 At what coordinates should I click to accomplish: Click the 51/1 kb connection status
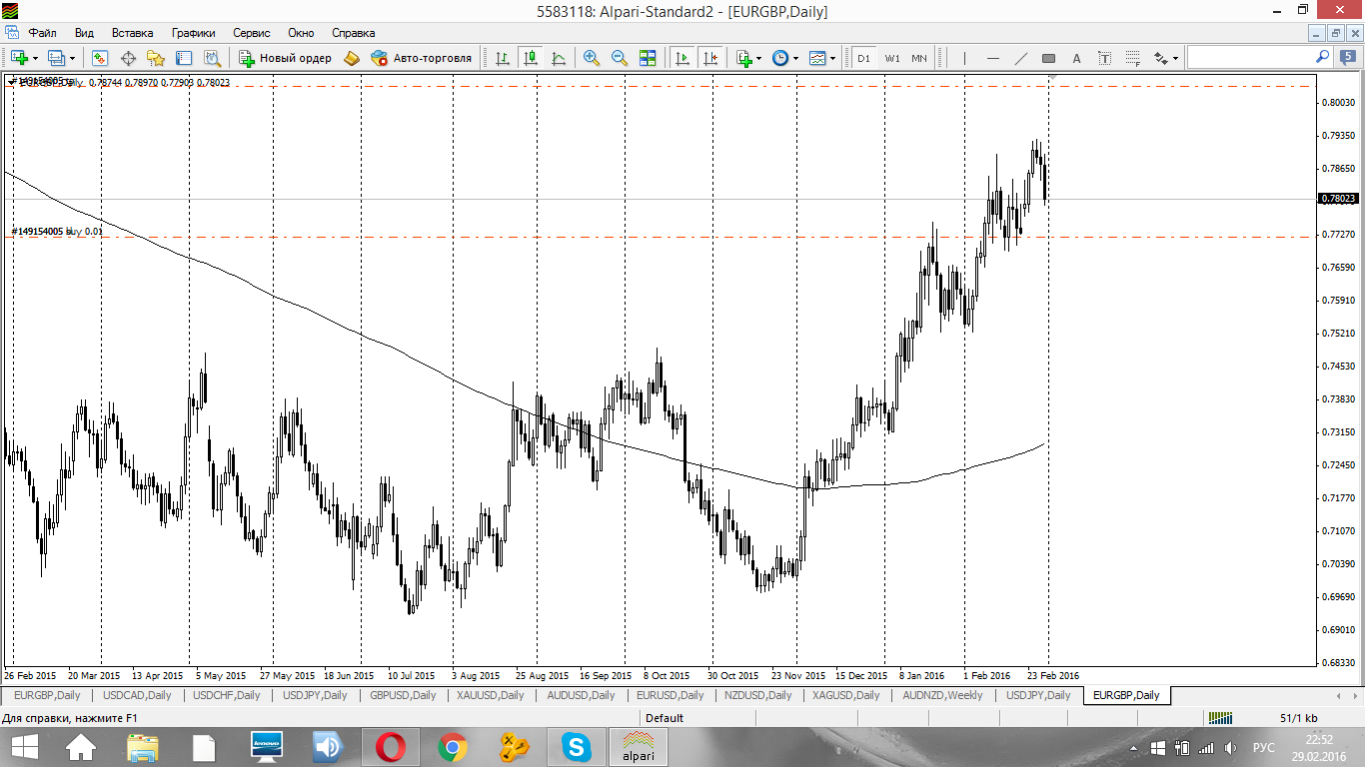tap(1298, 718)
